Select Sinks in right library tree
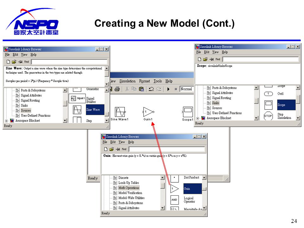Viewport: 304px width, 228px height. coord(216,103)
